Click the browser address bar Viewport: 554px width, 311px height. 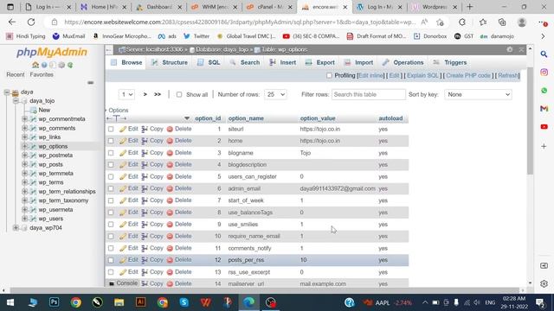click(x=240, y=22)
